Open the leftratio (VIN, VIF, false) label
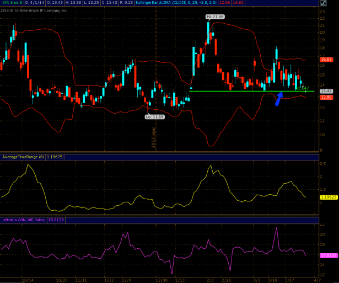 tap(24, 220)
